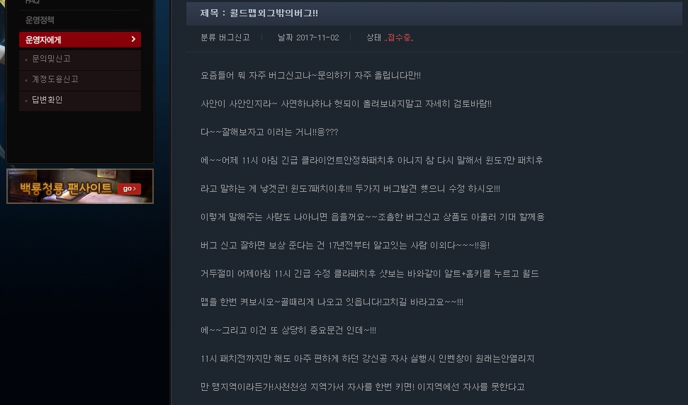Click the red go button on banner
Image resolution: width=688 pixels, height=405 pixels.
[x=129, y=188]
